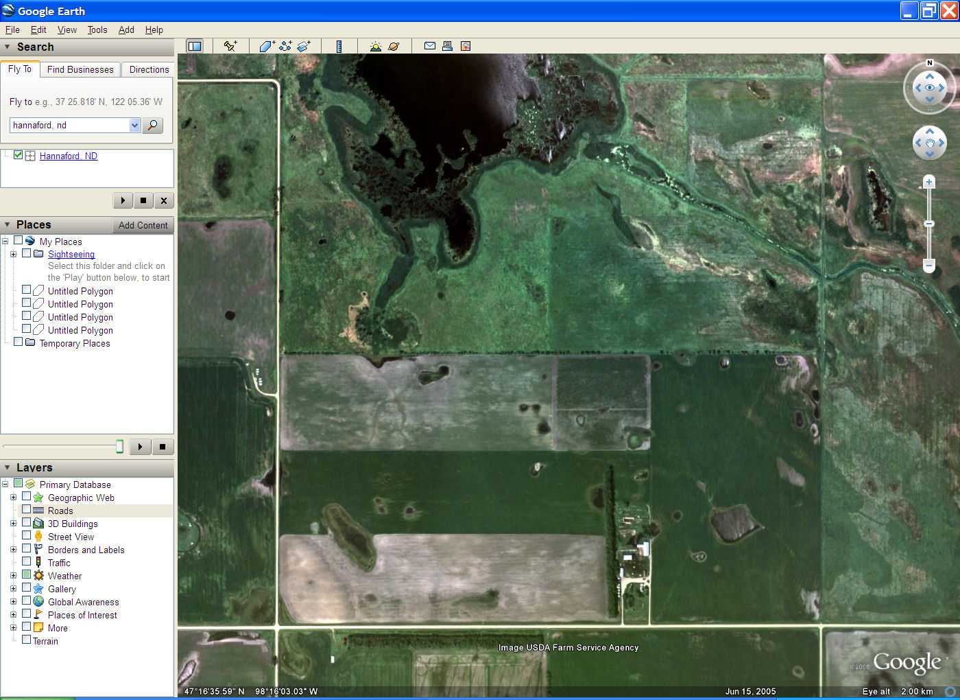The height and width of the screenshot is (700, 960).
Task: Click the zoom slider handle
Action: pos(929,224)
